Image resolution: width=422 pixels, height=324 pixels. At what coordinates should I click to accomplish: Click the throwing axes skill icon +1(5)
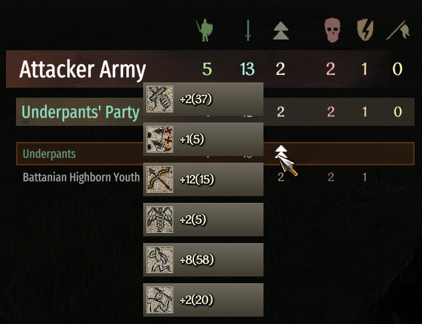[x=160, y=139]
